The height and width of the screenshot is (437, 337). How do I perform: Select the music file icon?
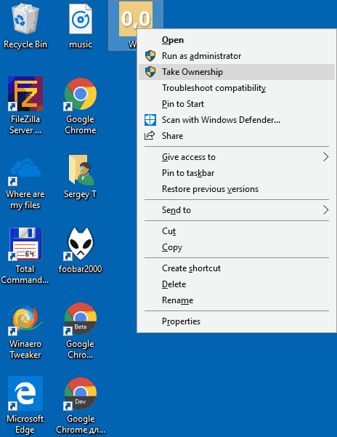[x=81, y=19]
